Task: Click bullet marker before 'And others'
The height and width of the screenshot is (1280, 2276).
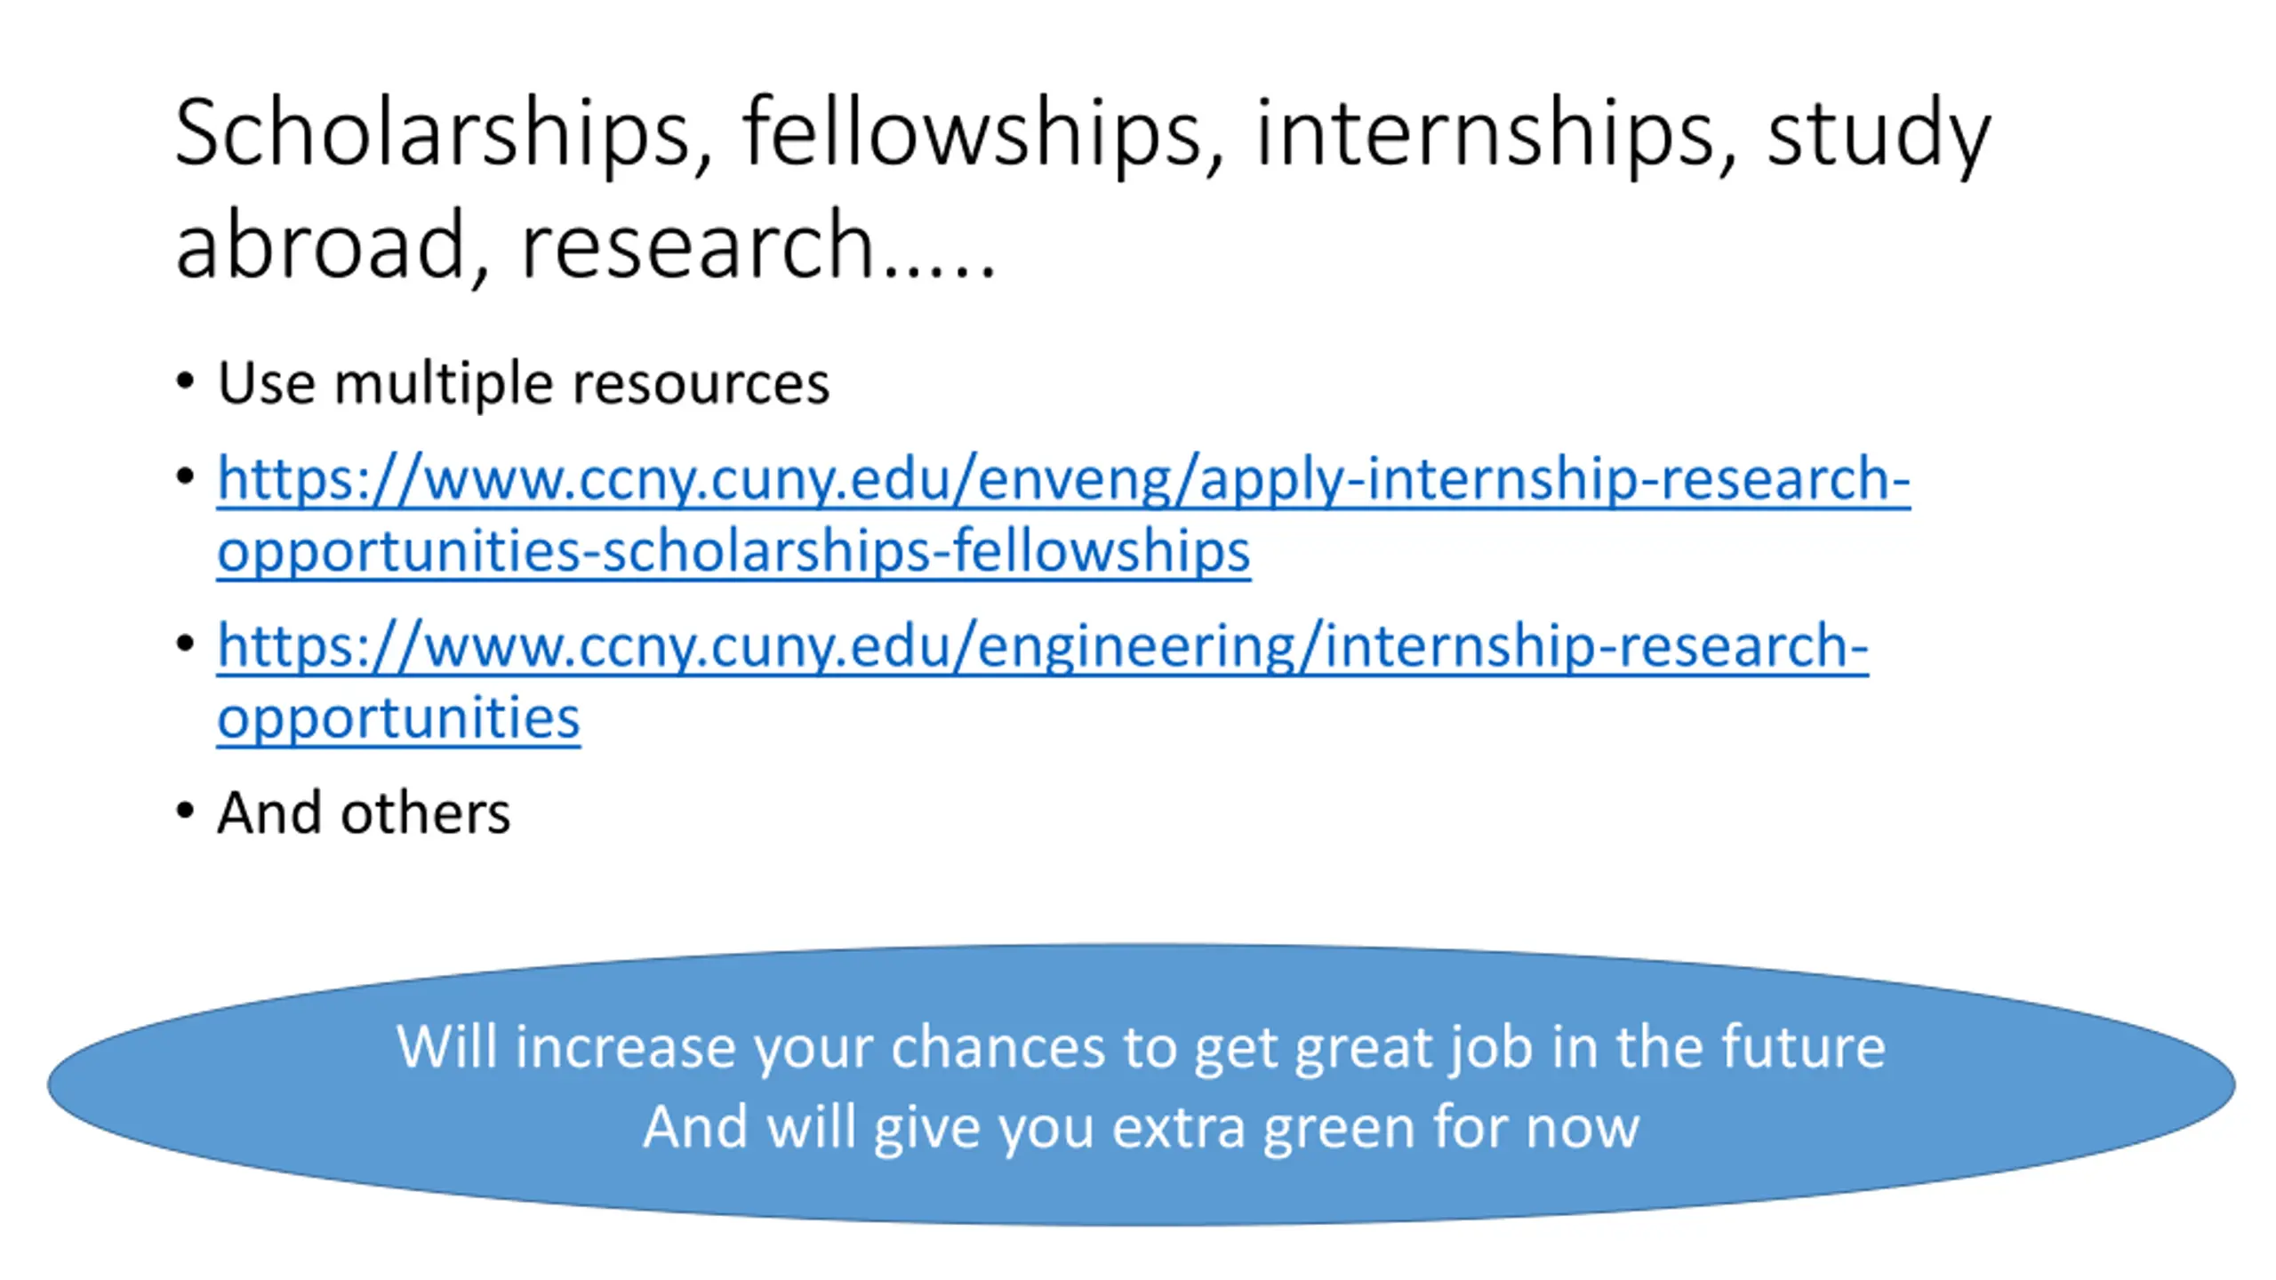Action: pyautogui.click(x=185, y=811)
